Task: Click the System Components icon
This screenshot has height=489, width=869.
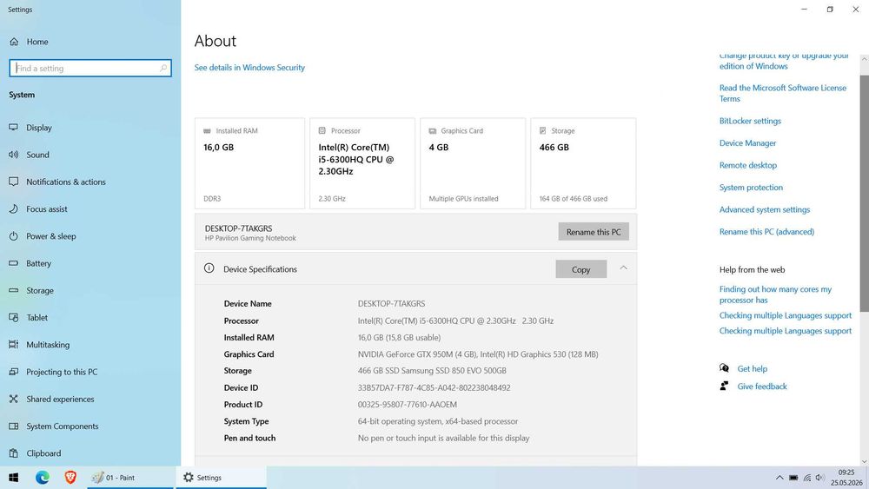Action: point(14,426)
